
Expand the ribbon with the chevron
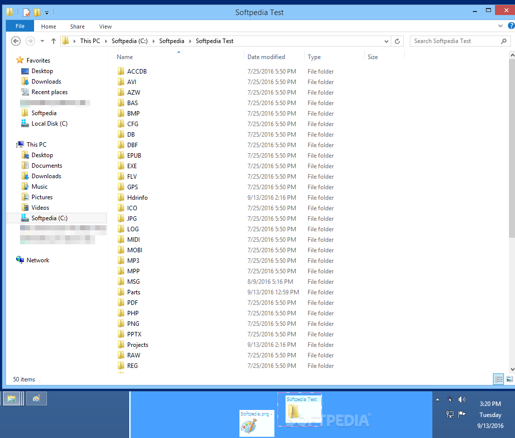500,26
